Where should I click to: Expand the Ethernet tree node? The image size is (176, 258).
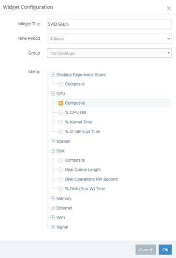53,208
